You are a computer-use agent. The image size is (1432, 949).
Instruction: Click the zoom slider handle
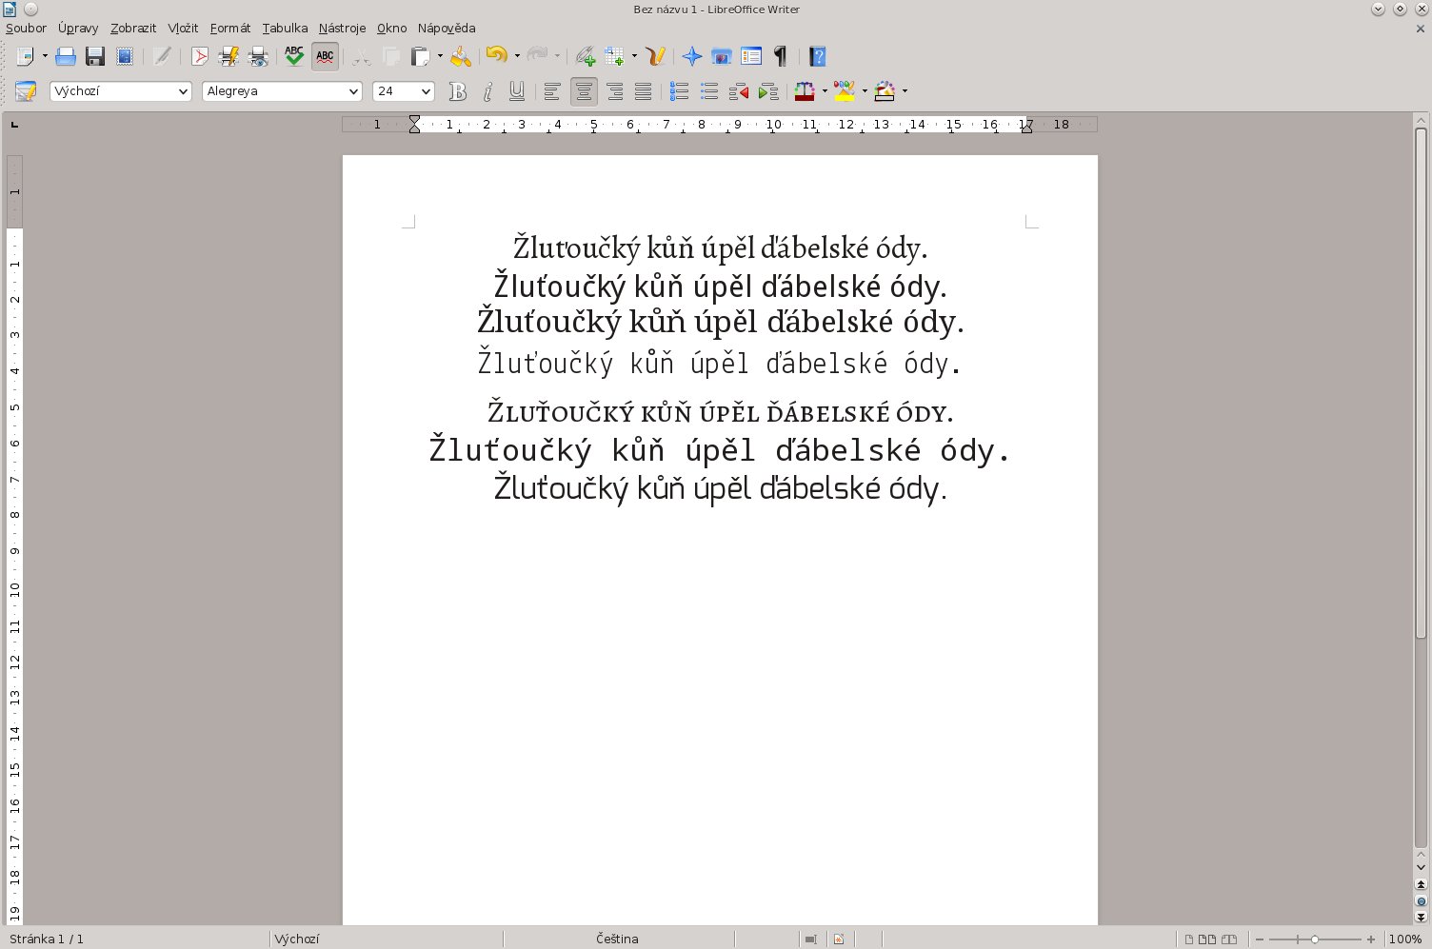pos(1315,939)
